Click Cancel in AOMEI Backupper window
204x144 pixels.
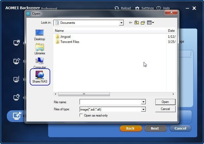(180, 129)
